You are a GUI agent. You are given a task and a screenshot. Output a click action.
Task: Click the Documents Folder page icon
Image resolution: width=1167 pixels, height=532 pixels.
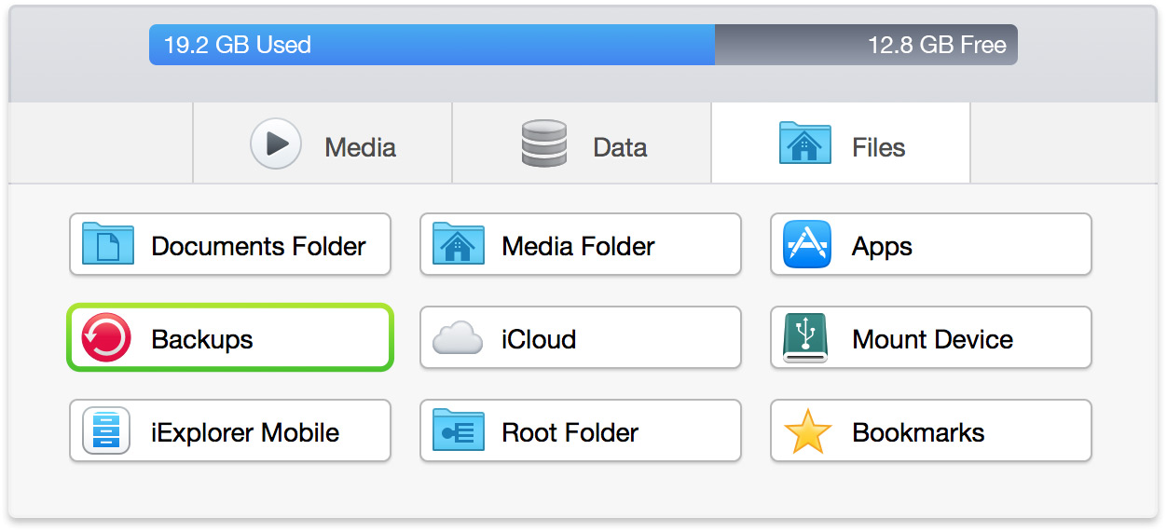click(107, 244)
